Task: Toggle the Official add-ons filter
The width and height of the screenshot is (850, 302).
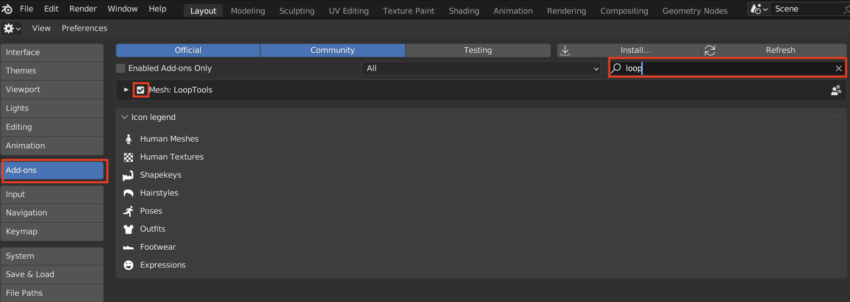Action: [188, 50]
